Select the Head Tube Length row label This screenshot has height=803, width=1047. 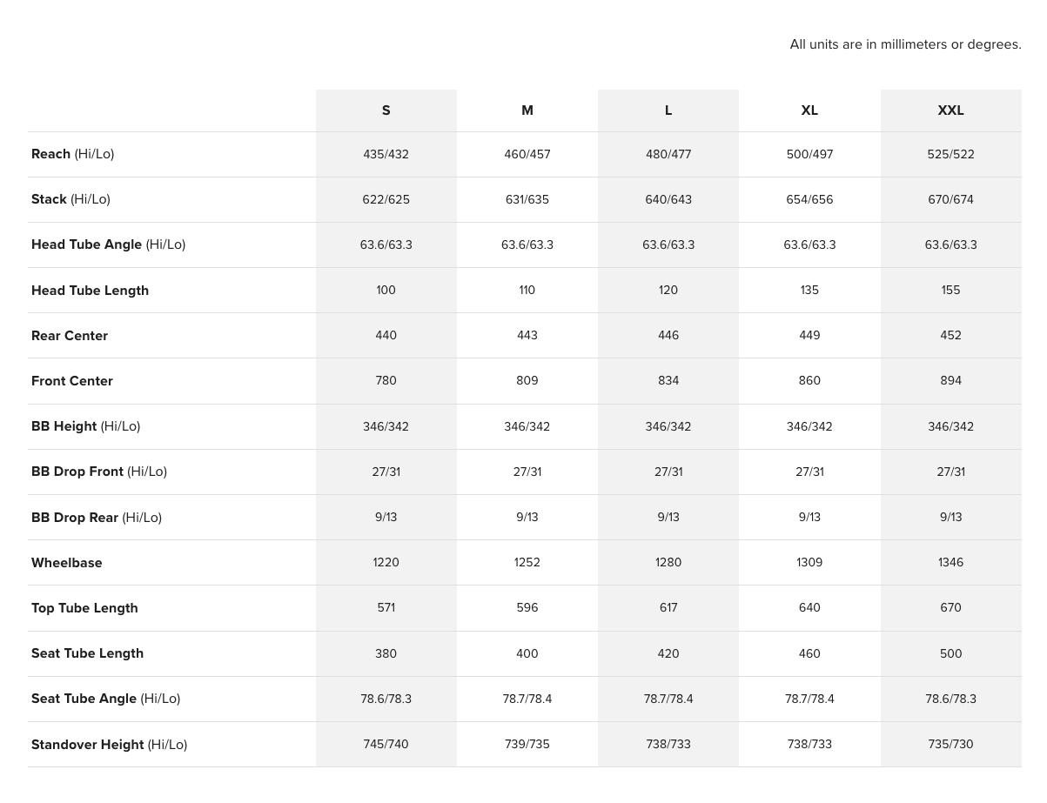pos(90,291)
